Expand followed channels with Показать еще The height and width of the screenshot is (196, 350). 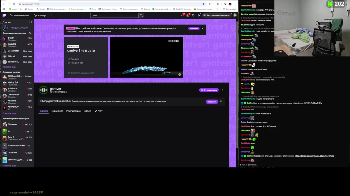pos(9,67)
